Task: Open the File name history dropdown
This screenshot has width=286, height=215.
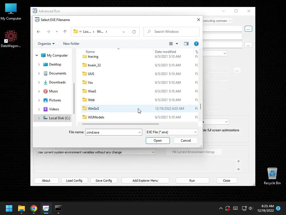Action: [x=140, y=132]
